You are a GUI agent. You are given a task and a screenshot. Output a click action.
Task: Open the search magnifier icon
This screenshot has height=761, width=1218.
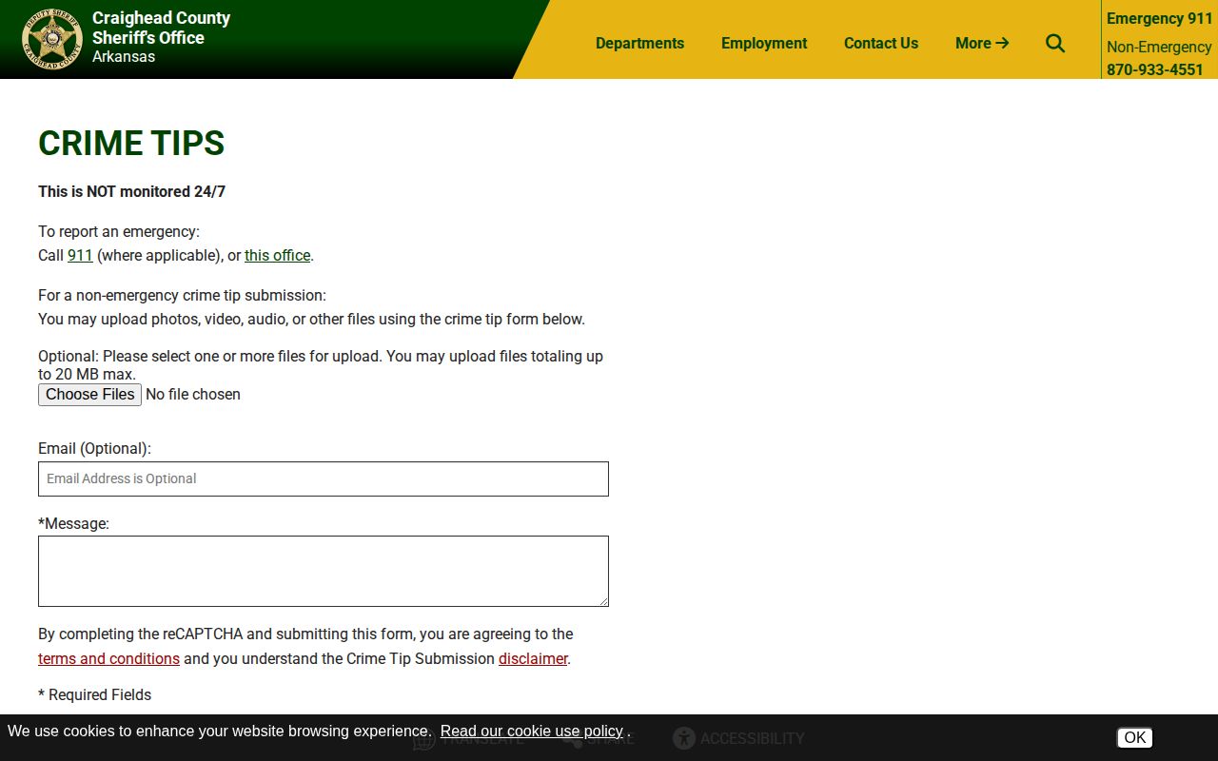point(1055,43)
